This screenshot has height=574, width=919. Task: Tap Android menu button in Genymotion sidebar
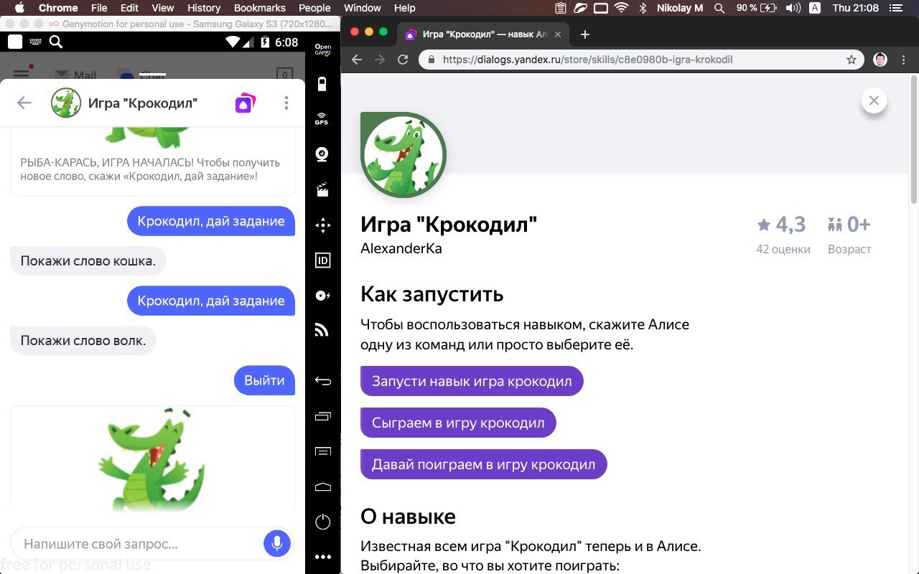point(322,451)
